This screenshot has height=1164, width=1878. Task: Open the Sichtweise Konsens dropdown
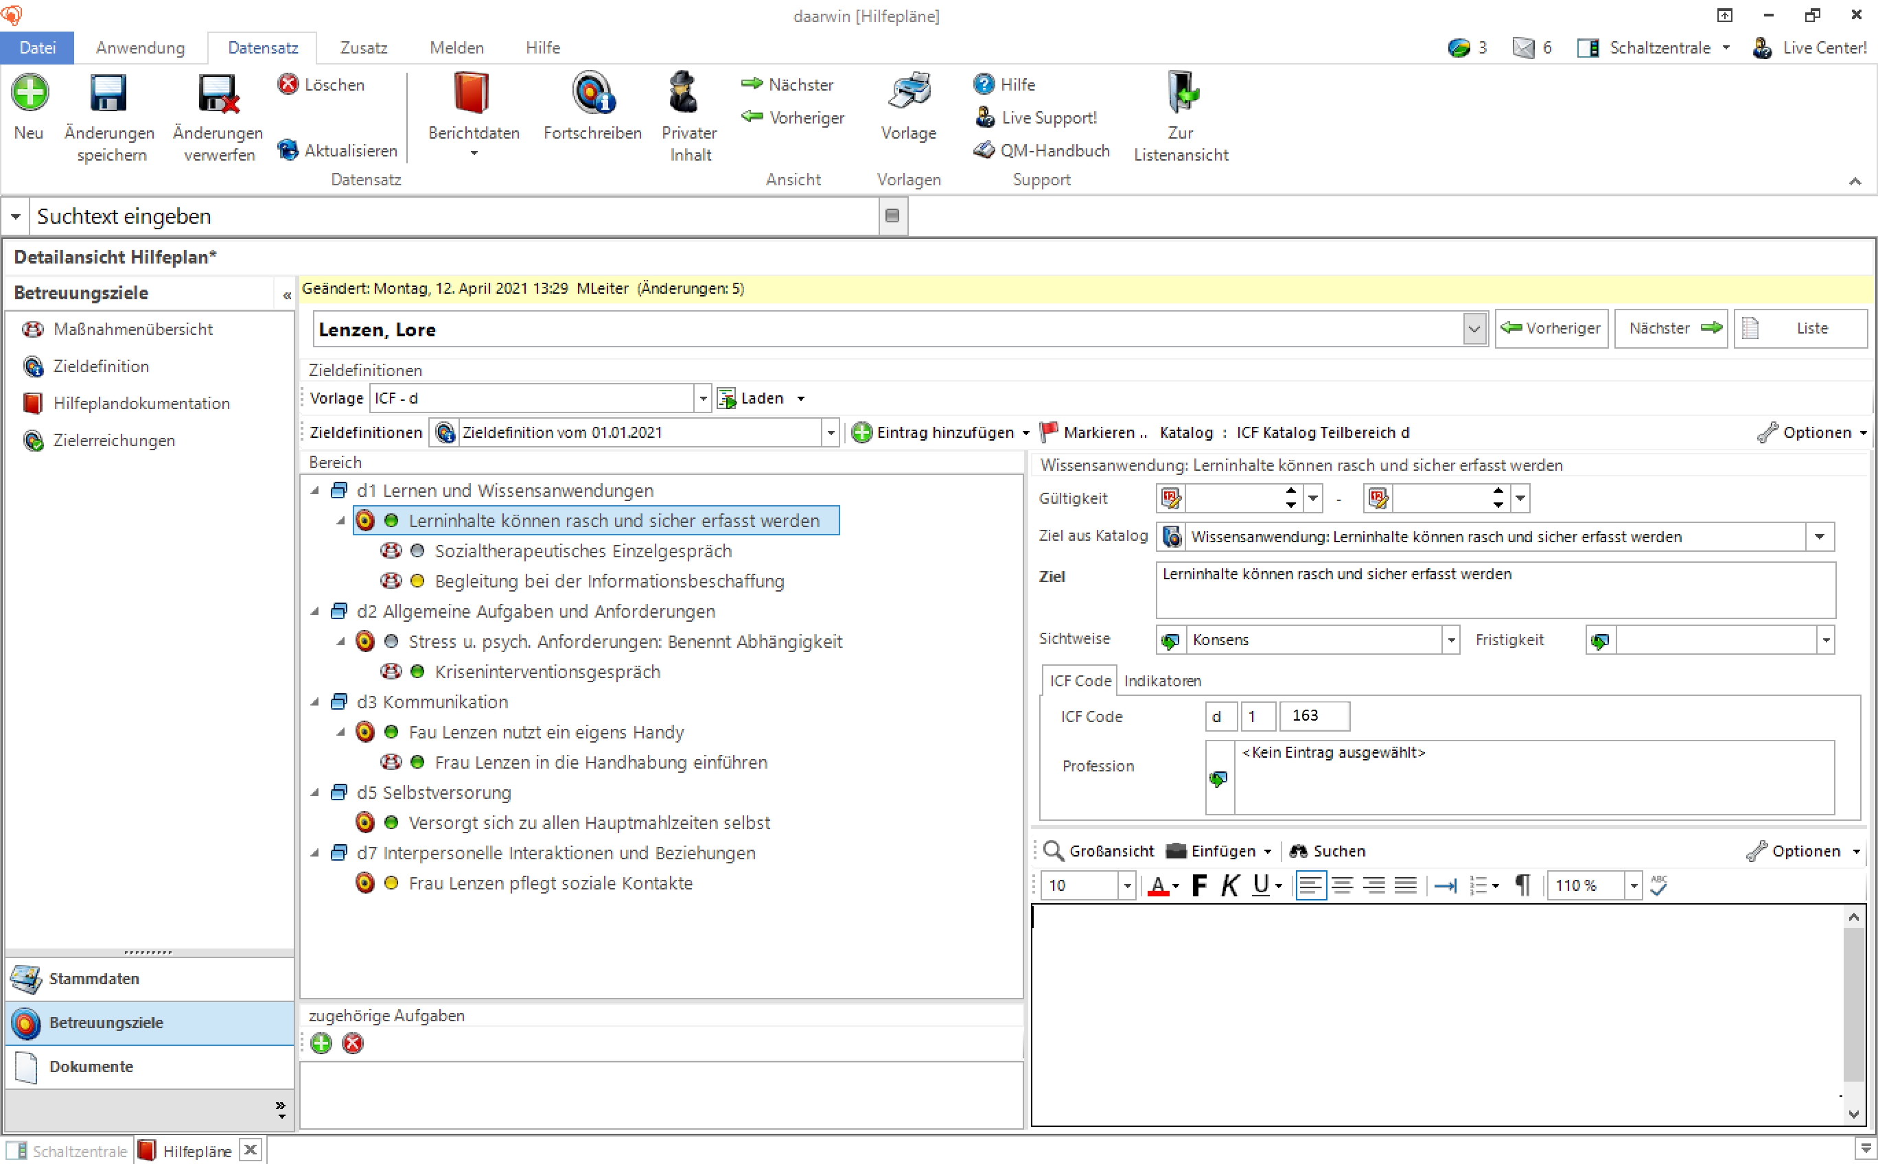[1450, 640]
